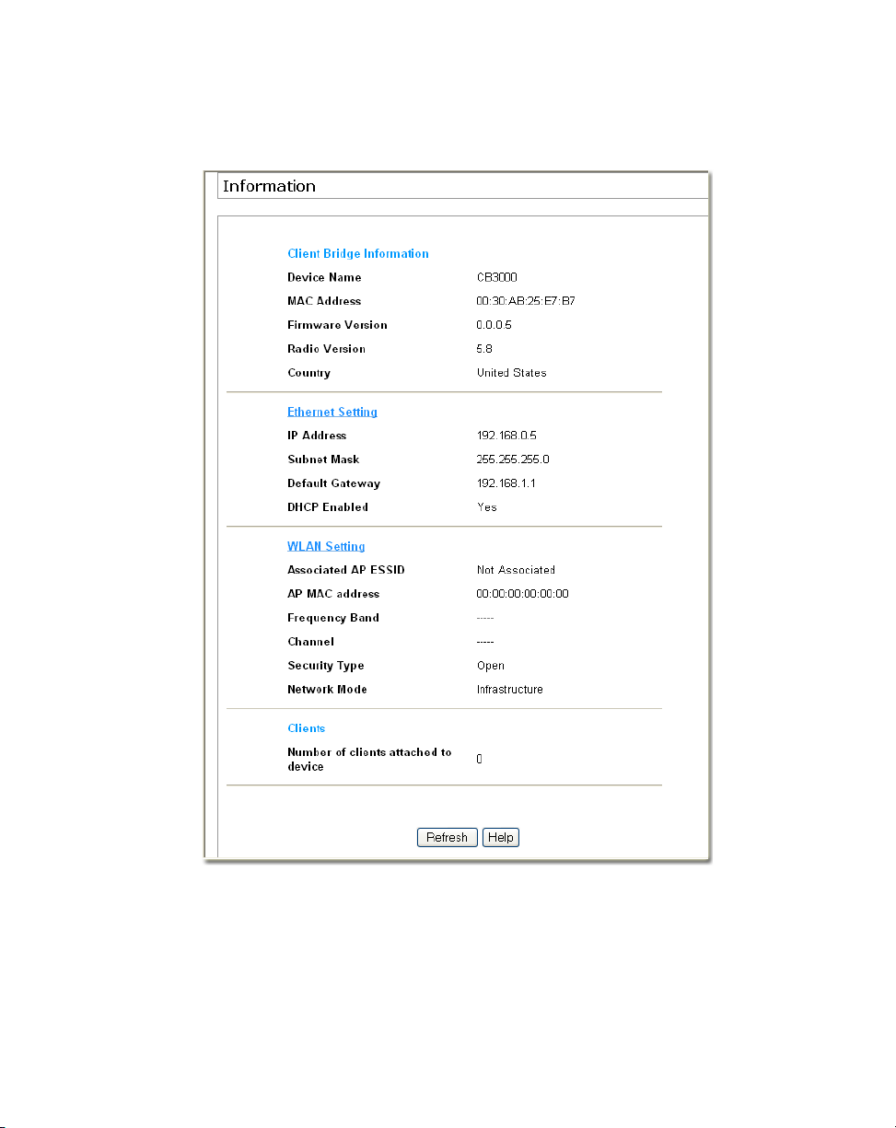Open the Ethernet Setting link

(332, 412)
